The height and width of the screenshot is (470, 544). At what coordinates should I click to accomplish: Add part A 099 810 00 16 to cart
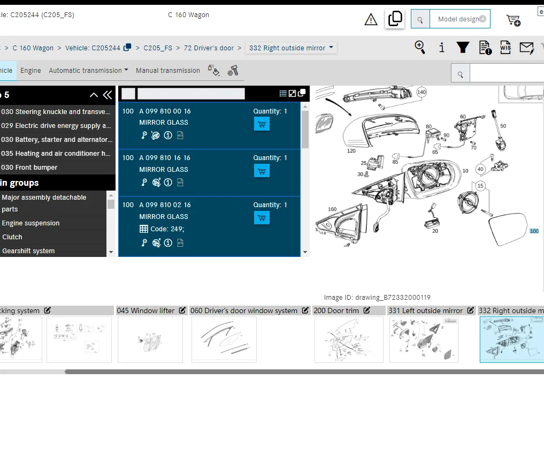[x=262, y=124]
